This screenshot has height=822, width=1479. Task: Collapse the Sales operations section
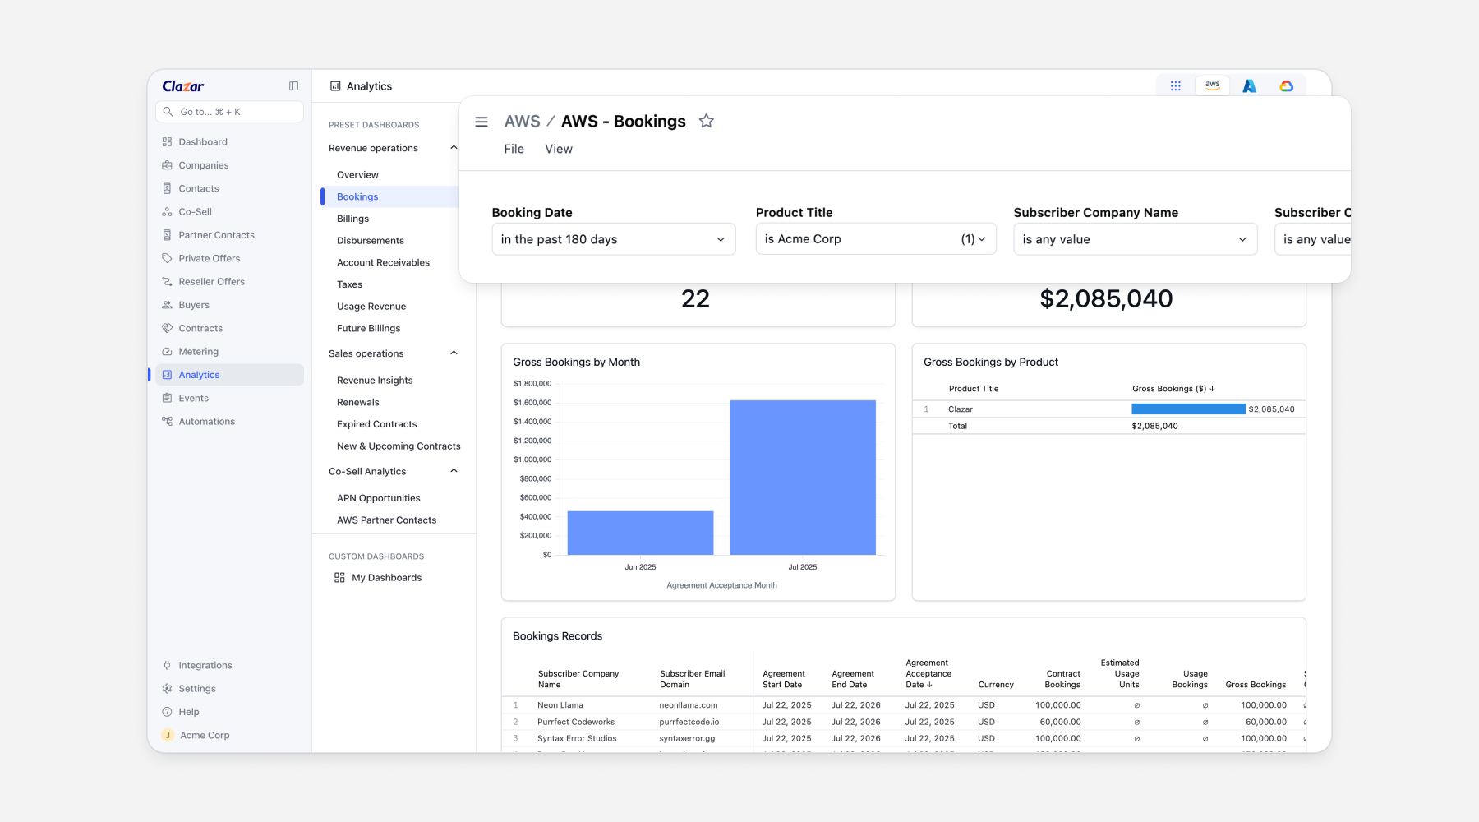click(x=454, y=353)
